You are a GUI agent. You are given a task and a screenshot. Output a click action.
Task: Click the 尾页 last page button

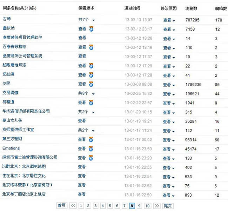[168, 206]
